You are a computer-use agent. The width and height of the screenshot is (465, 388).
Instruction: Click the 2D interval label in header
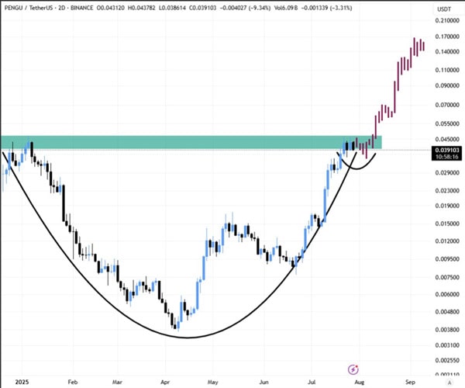point(62,8)
